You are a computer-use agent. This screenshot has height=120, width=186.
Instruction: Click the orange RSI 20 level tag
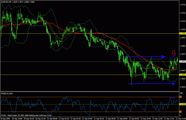(x=181, y=112)
